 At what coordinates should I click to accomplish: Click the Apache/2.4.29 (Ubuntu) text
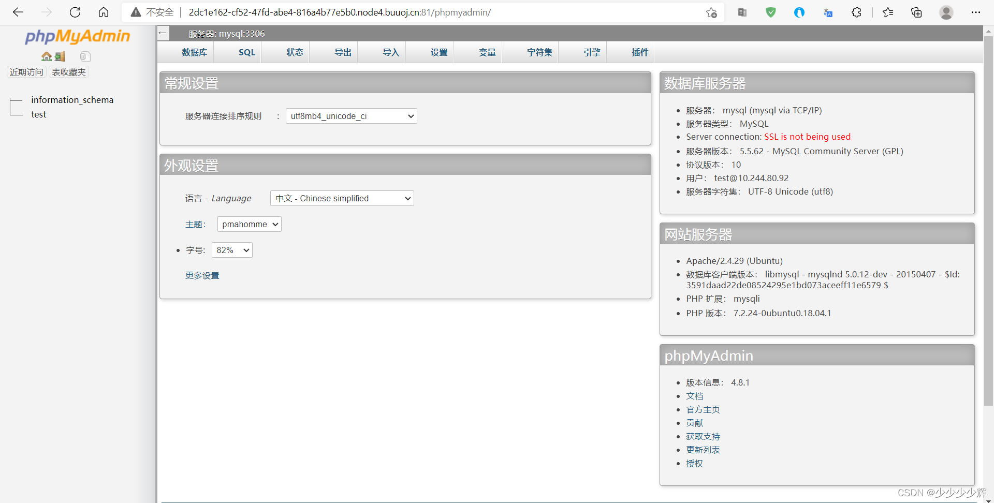(734, 261)
